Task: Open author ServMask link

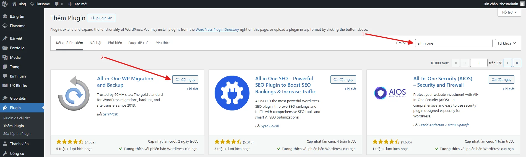Action: (110, 114)
